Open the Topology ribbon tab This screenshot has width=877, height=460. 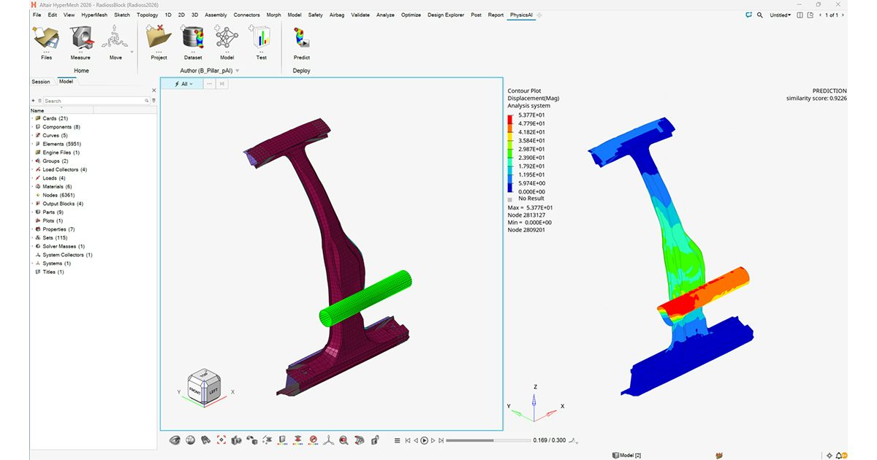(x=147, y=15)
